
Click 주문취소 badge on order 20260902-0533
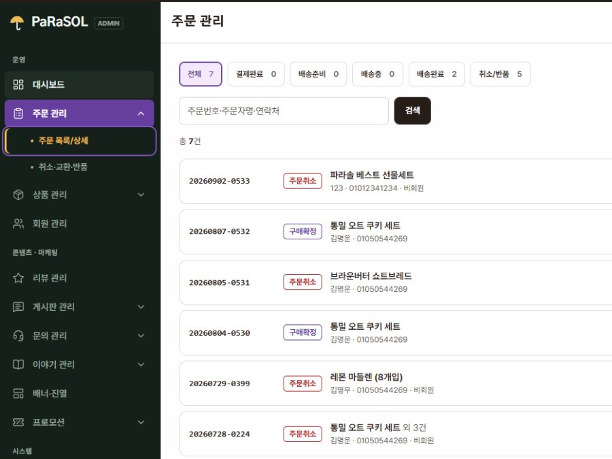click(x=303, y=181)
